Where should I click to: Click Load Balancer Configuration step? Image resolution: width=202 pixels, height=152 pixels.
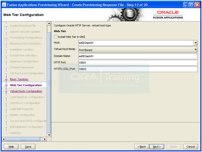(x=27, y=97)
